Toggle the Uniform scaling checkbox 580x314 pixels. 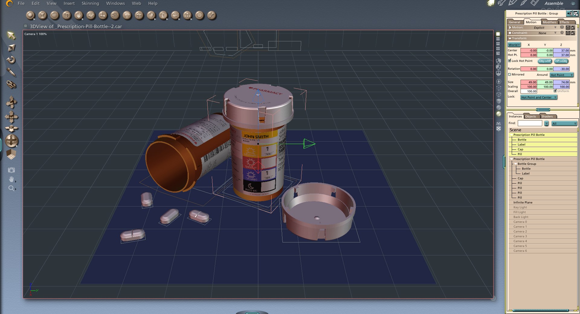[x=555, y=91]
